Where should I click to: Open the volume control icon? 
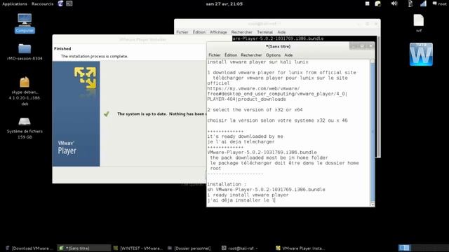pos(394,3)
